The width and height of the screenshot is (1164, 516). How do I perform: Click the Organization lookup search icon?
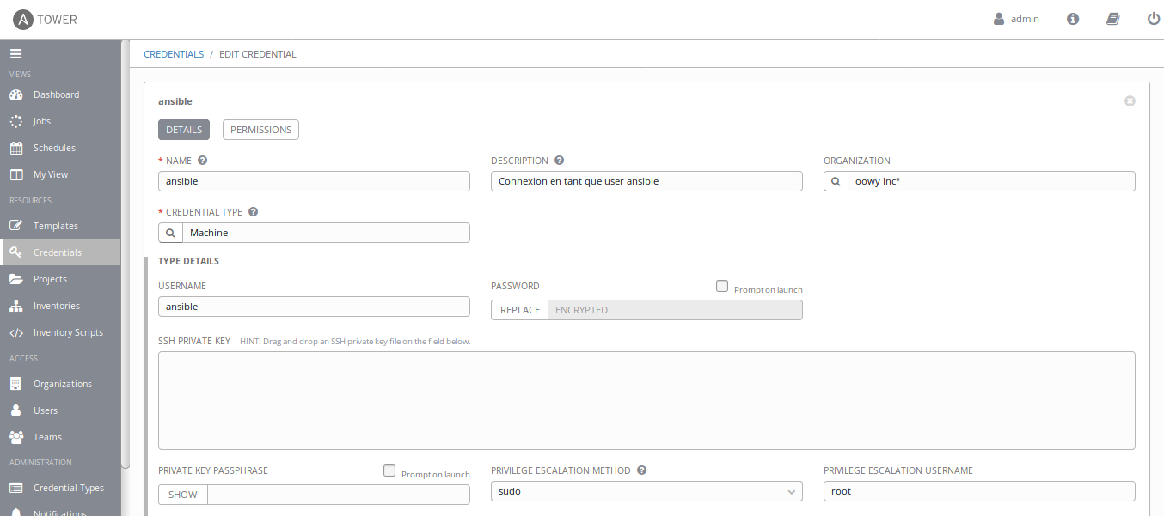(836, 181)
